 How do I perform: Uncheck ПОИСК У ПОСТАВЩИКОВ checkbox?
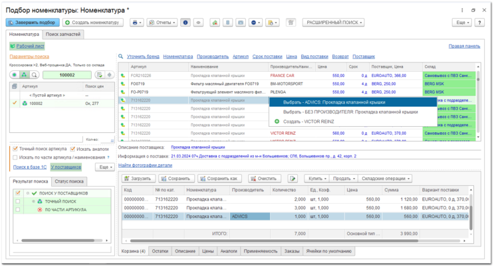click(x=18, y=193)
